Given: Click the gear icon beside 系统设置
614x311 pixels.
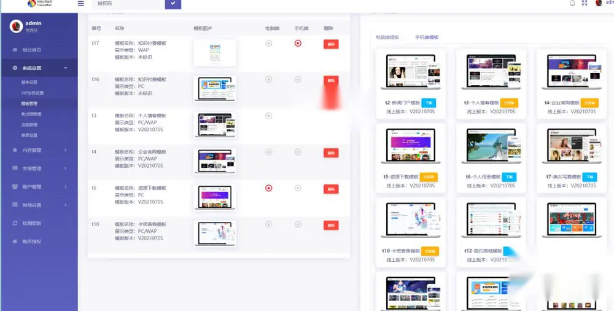Looking at the screenshot, I should click(x=15, y=68).
